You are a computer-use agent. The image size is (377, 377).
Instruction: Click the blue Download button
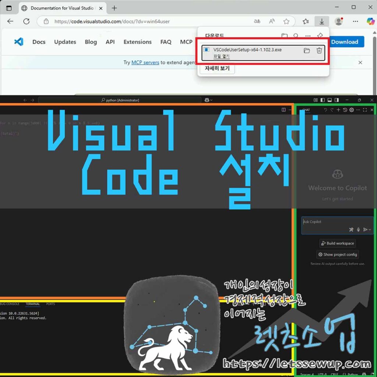[x=347, y=42]
